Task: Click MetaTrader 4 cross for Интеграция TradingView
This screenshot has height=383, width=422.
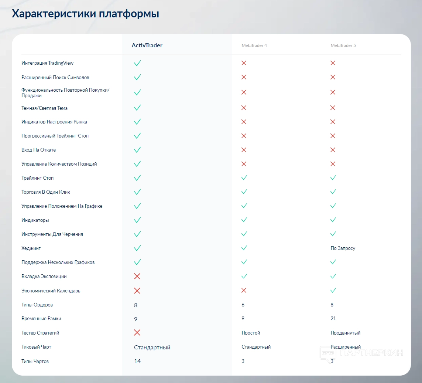Action: (244, 63)
